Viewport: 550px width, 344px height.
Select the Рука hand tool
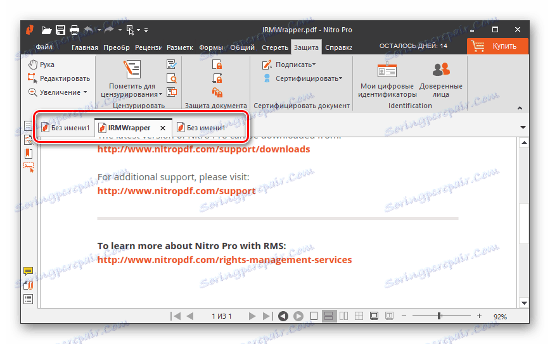(x=41, y=64)
